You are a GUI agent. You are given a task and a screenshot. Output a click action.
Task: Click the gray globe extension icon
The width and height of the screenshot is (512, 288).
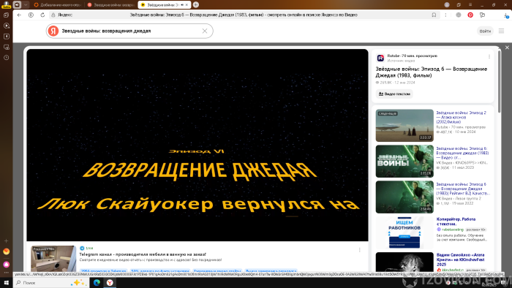click(x=459, y=15)
